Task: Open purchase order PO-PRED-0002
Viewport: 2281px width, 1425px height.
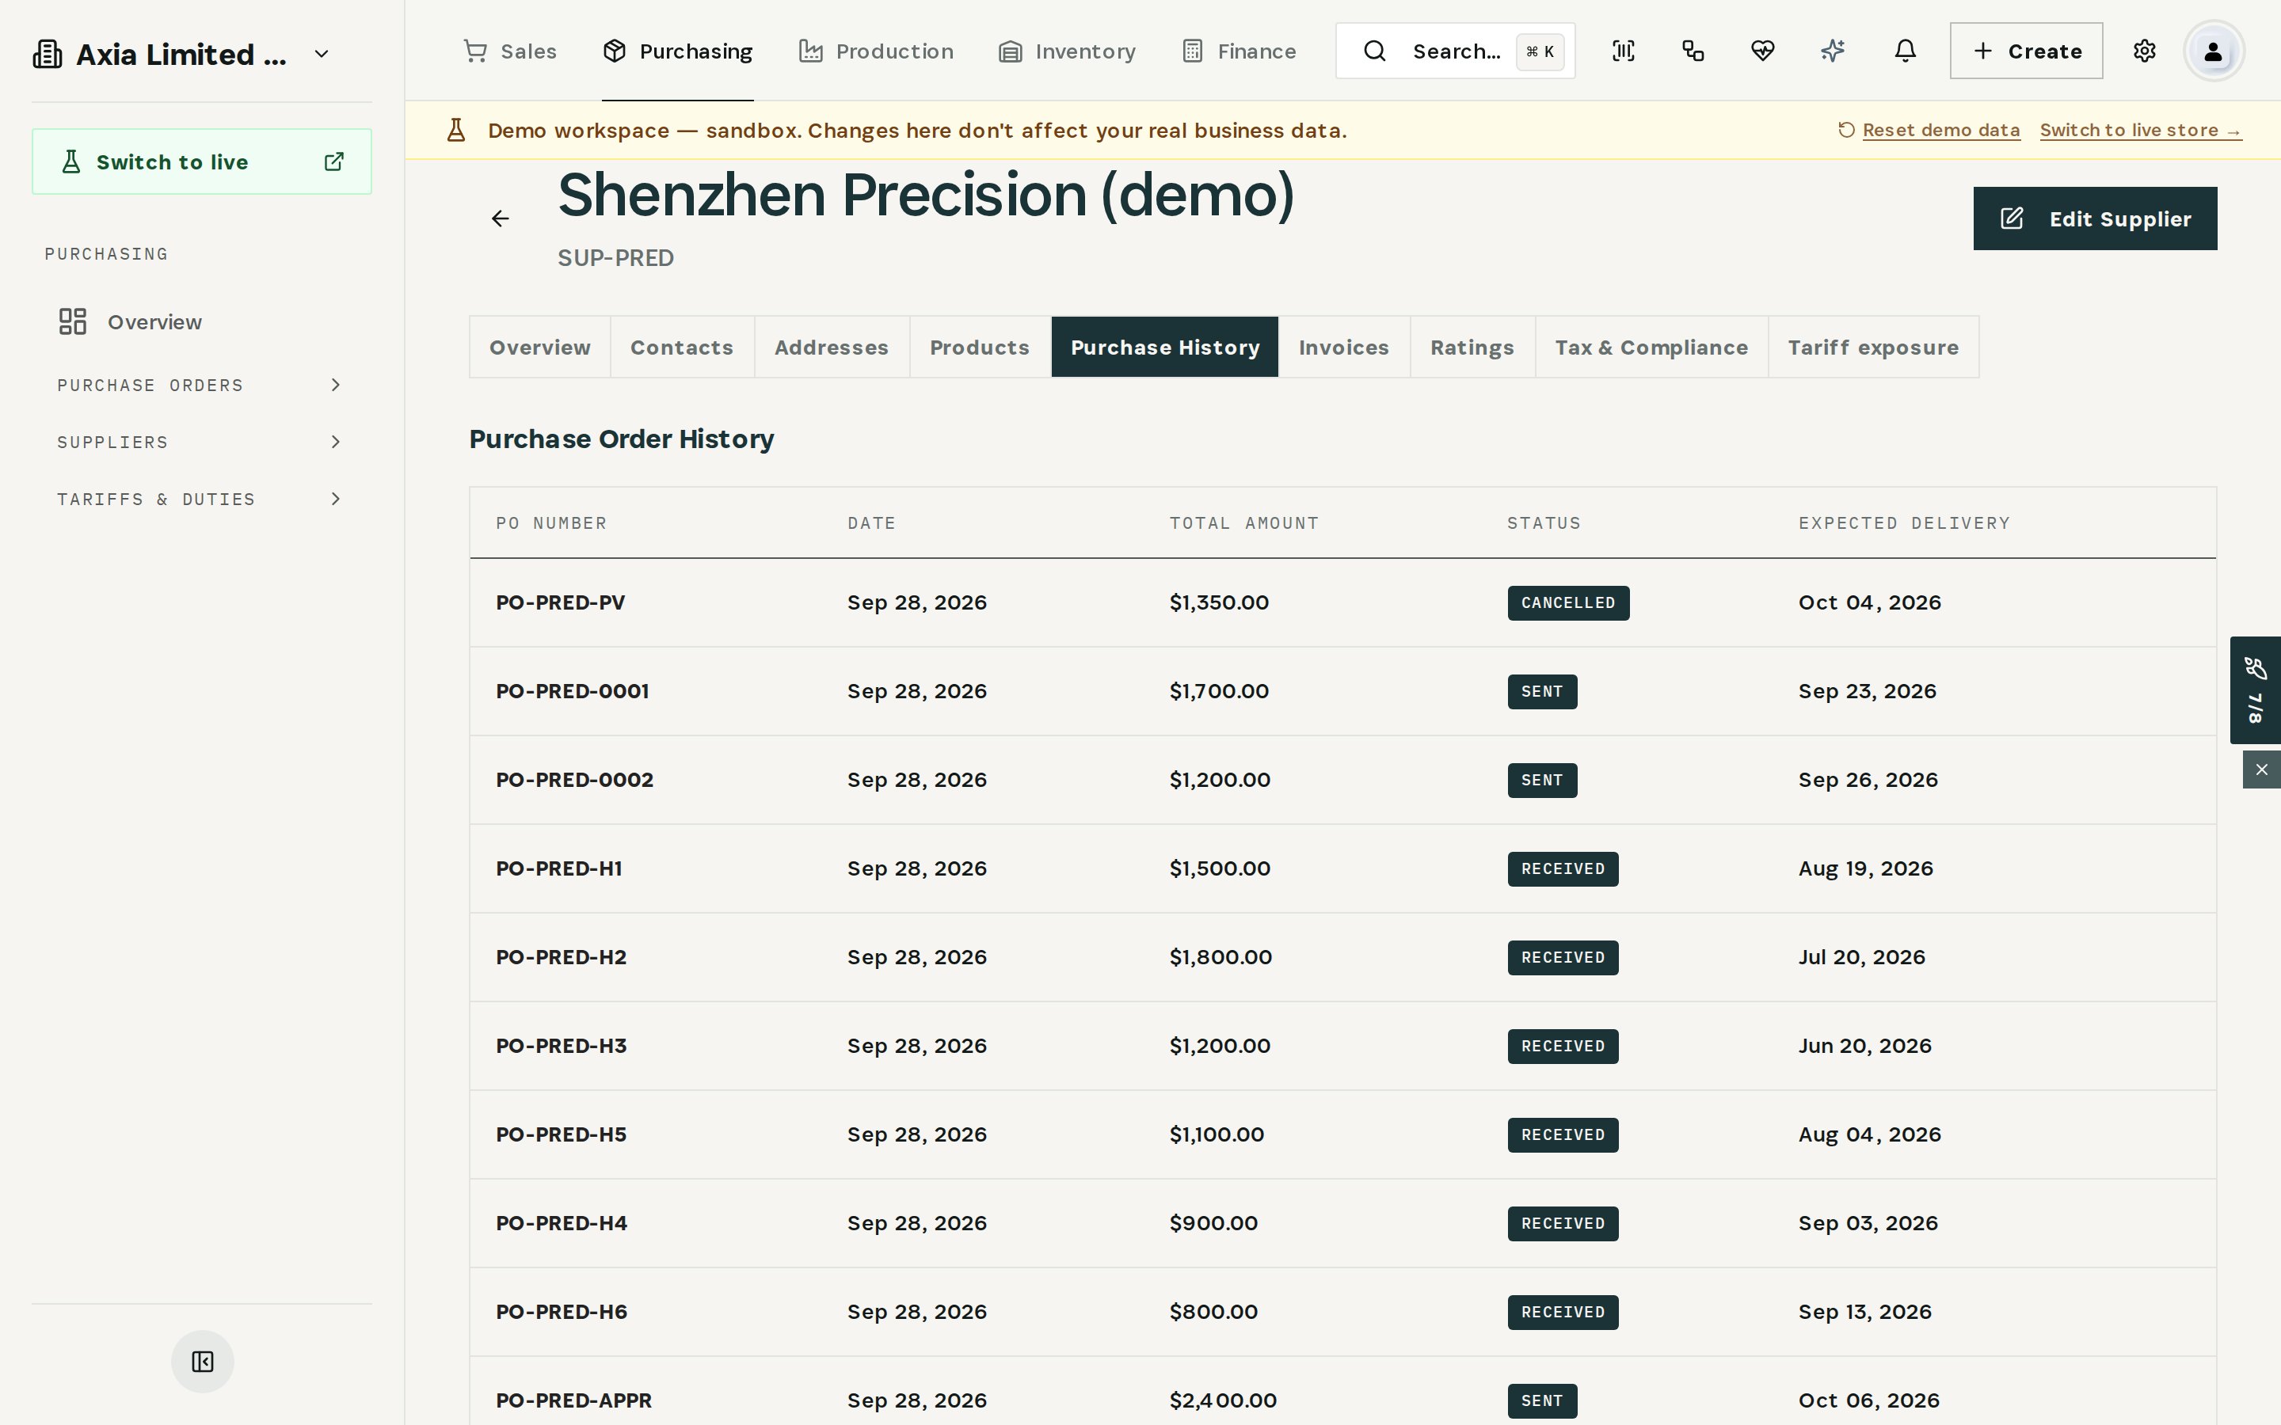Action: (574, 780)
